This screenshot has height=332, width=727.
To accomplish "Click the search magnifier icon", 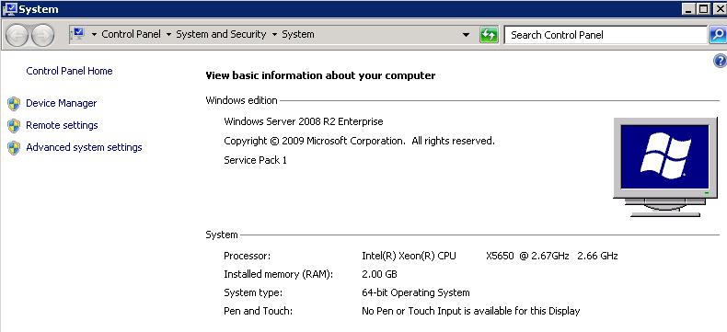I will coord(718,35).
